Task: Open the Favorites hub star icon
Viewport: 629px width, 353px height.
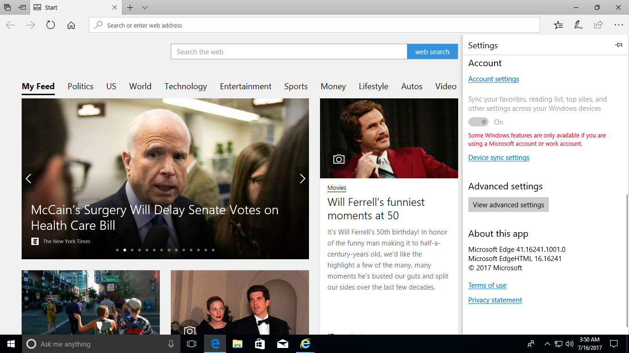Action: click(558, 25)
